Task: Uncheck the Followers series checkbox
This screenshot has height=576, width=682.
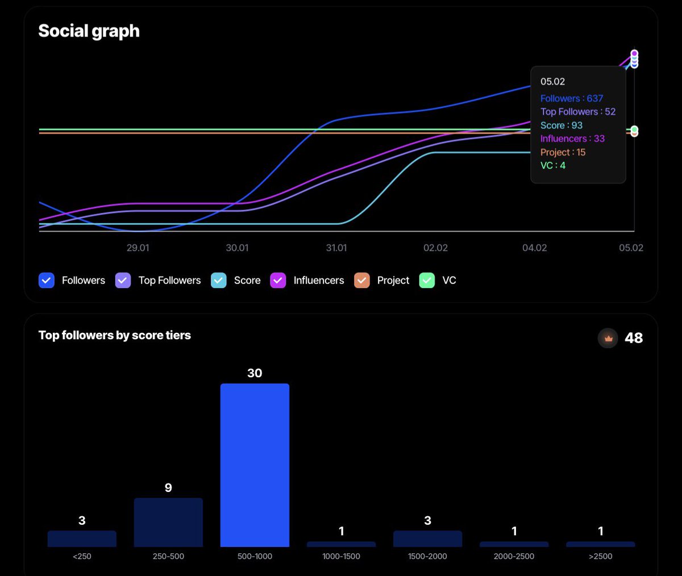Action: [47, 280]
